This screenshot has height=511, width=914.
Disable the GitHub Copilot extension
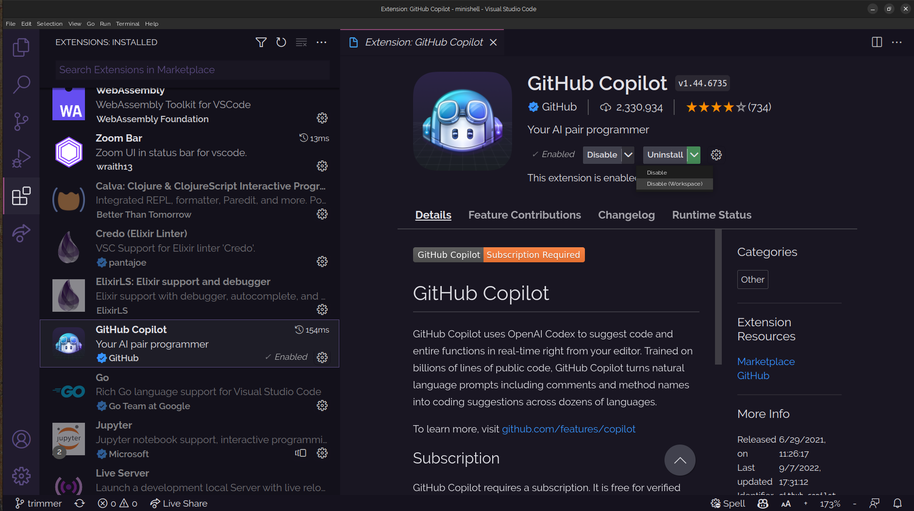click(602, 155)
